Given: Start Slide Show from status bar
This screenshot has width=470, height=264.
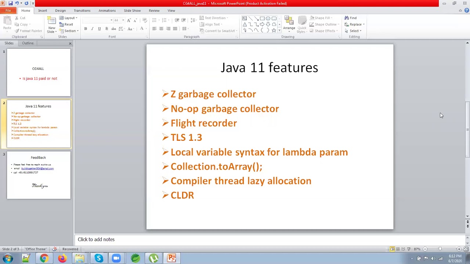Looking at the screenshot, I should 409,249.
